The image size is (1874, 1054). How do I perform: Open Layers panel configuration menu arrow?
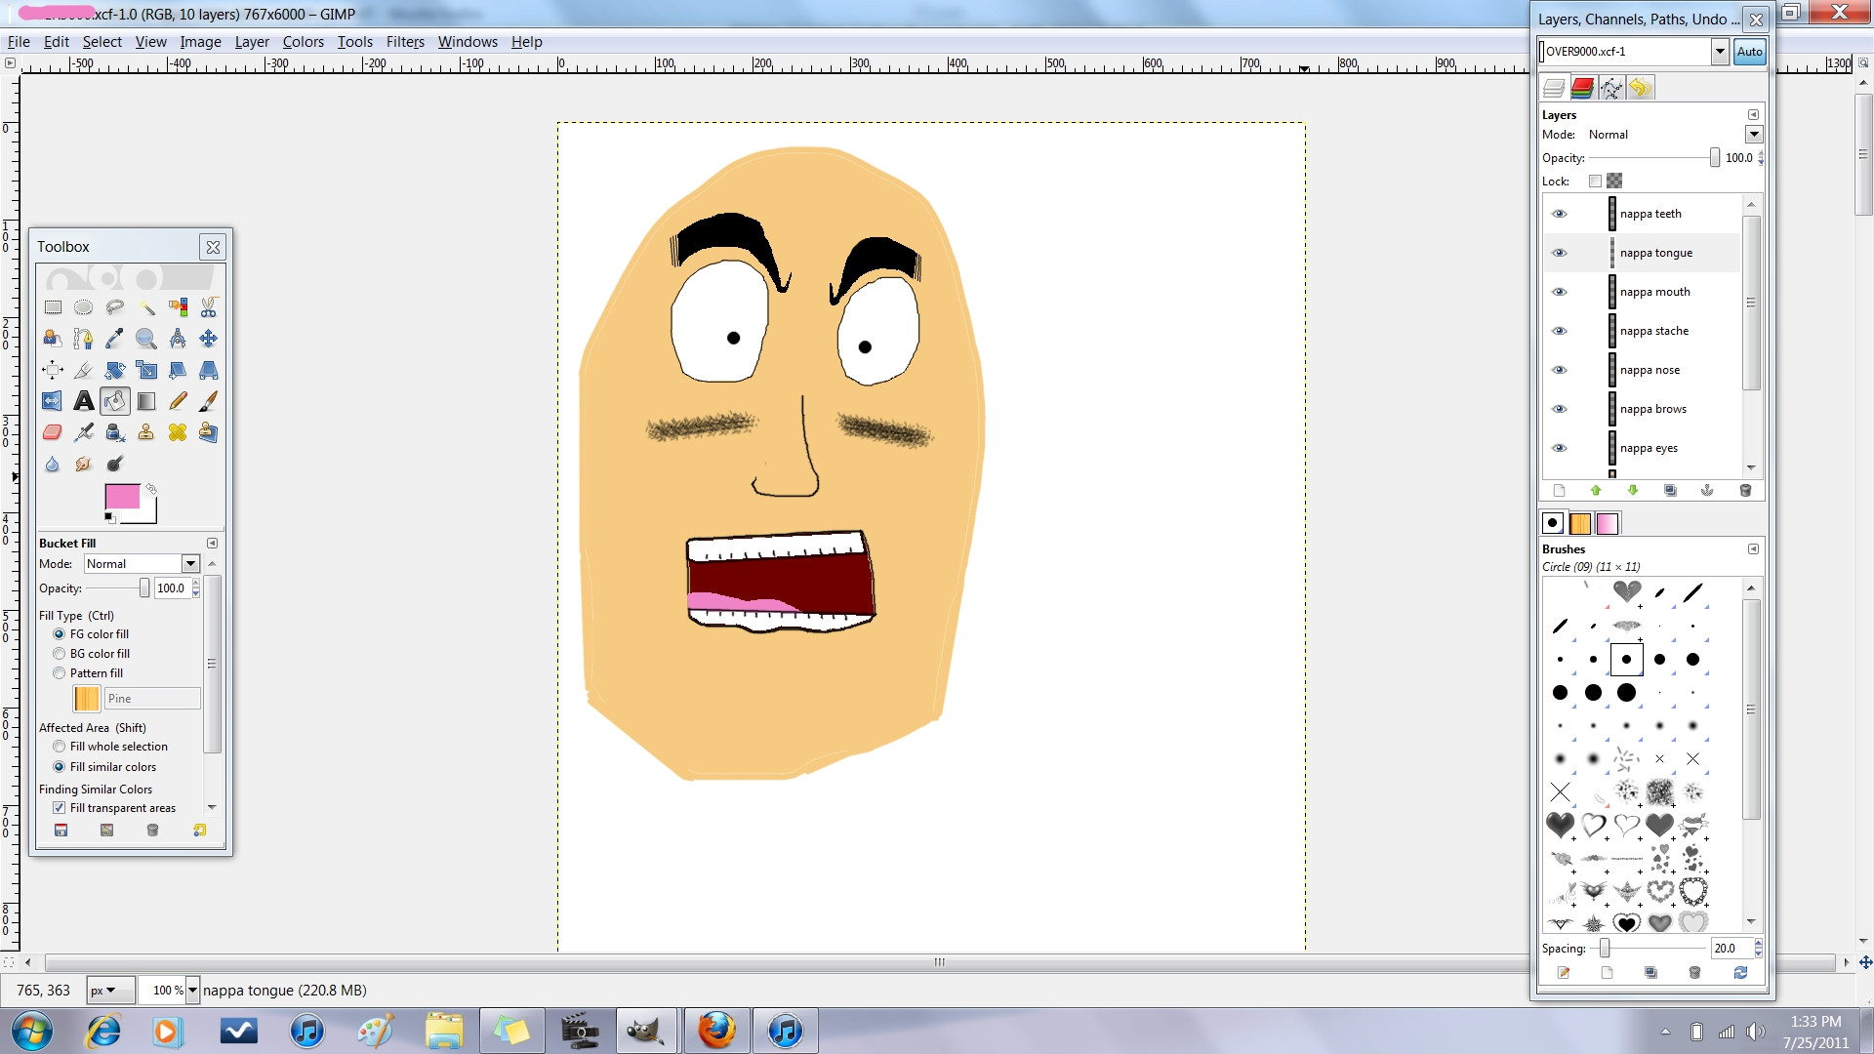(1753, 115)
